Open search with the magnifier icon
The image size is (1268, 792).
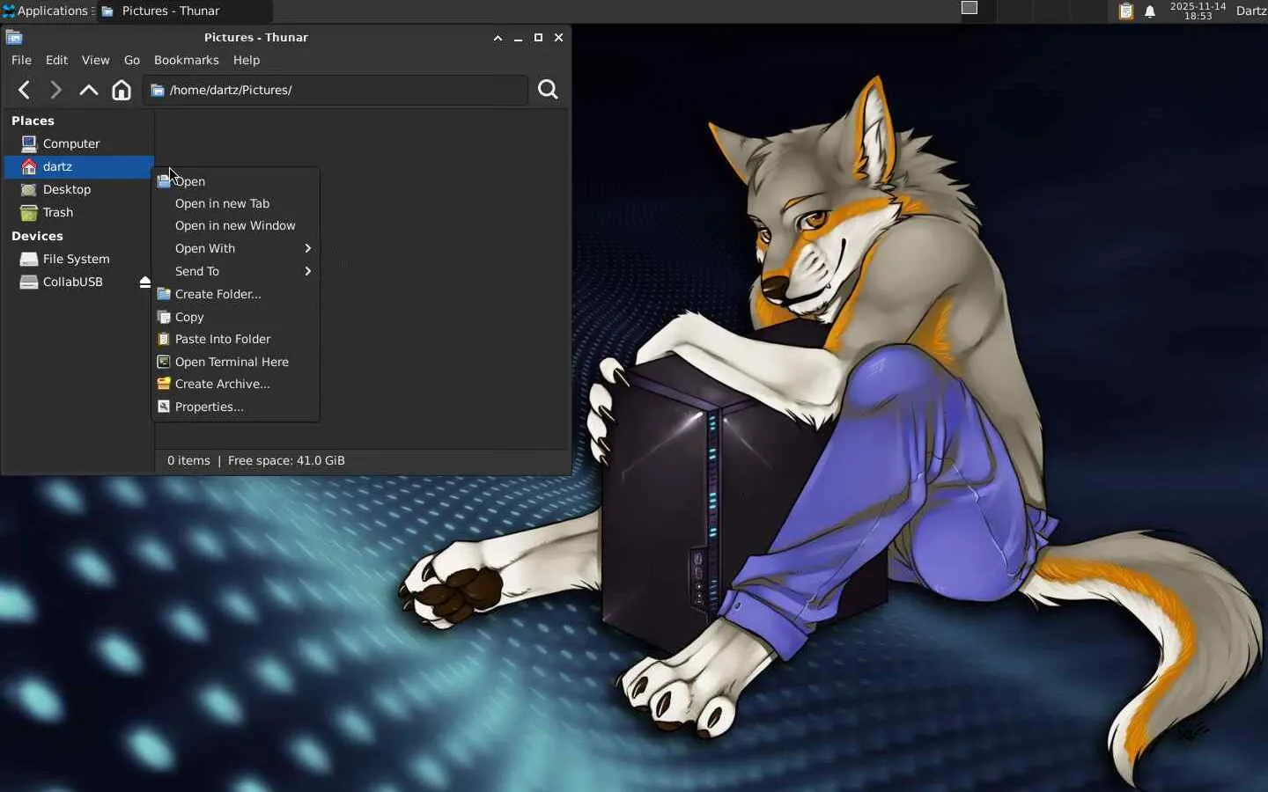[548, 90]
